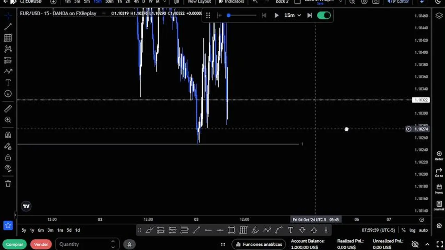The height and width of the screenshot is (250, 445).
Task: Click the TradingView logo on chart
Action: click(x=26, y=207)
